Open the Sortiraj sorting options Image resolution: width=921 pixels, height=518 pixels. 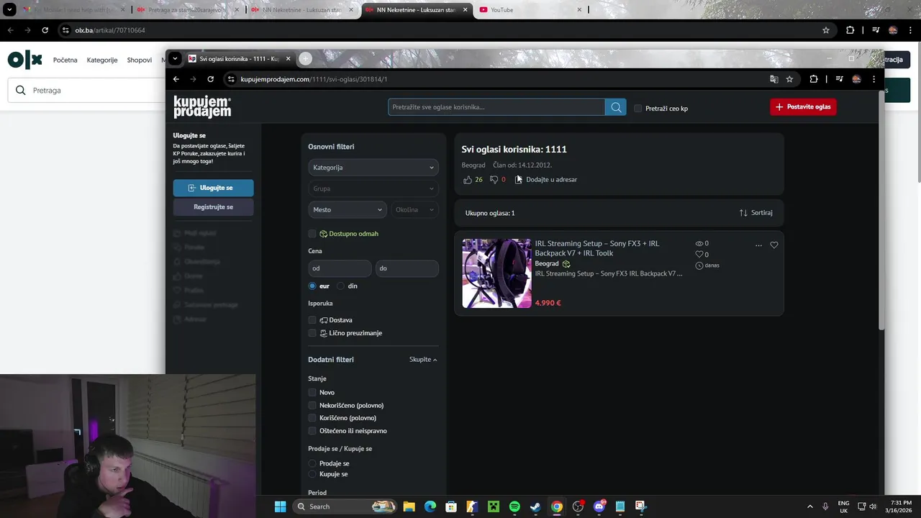(x=756, y=213)
